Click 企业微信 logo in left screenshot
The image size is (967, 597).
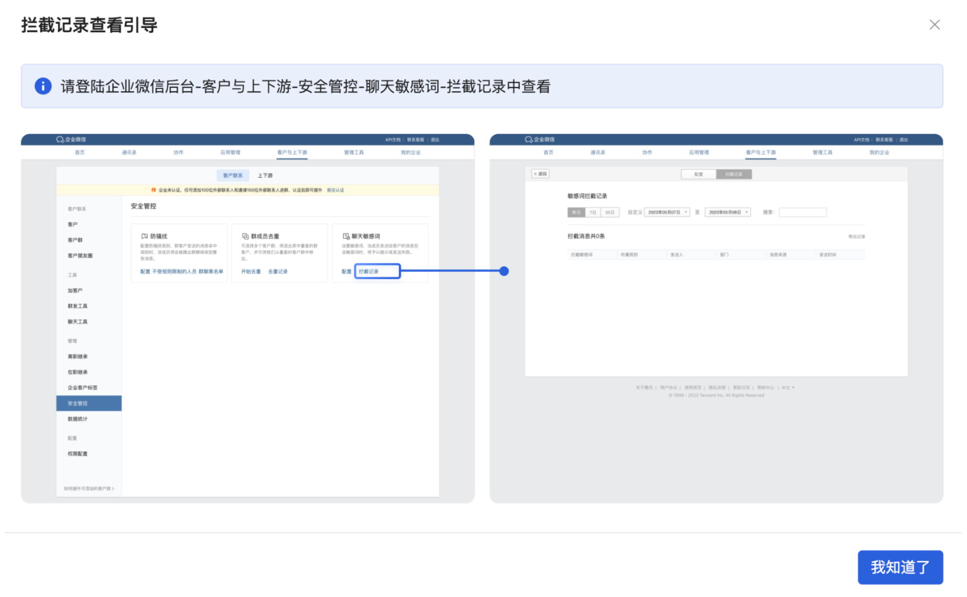point(71,140)
